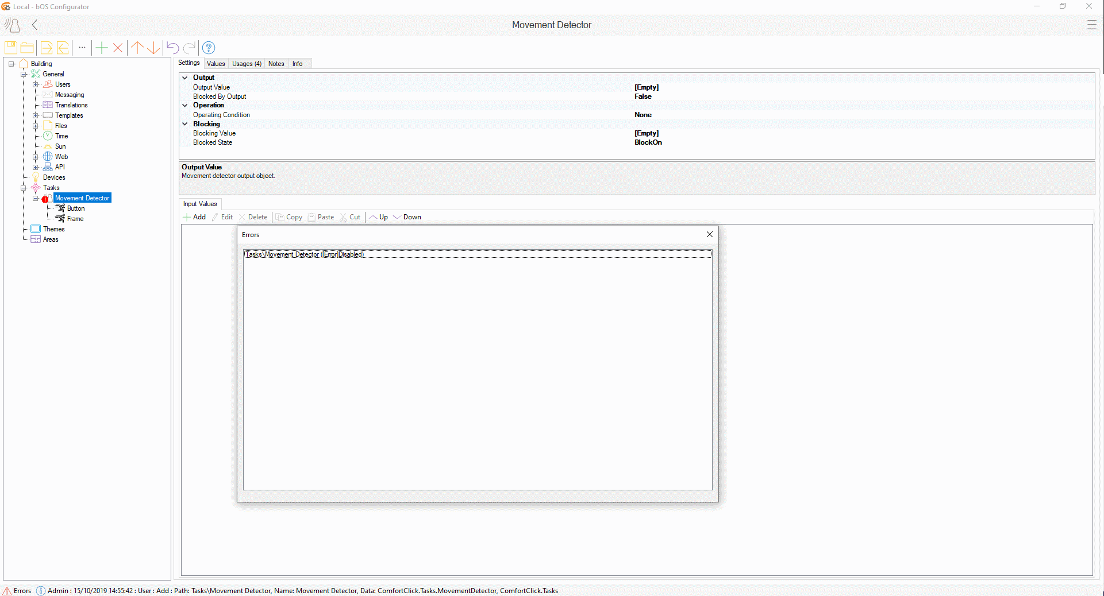The width and height of the screenshot is (1104, 596).
Task: Move node down with orange arrow
Action: [x=153, y=48]
